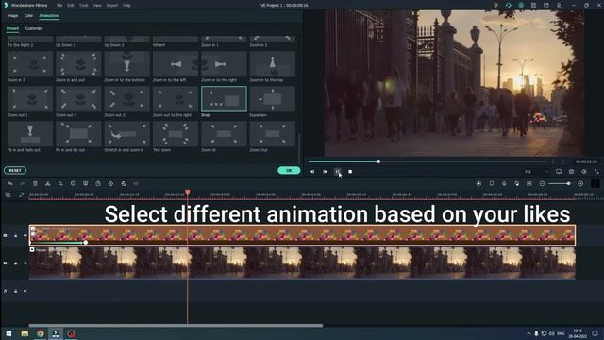Click the render preview icon in the timeline
Viewport: 604px width, 340px height.
[478, 184]
